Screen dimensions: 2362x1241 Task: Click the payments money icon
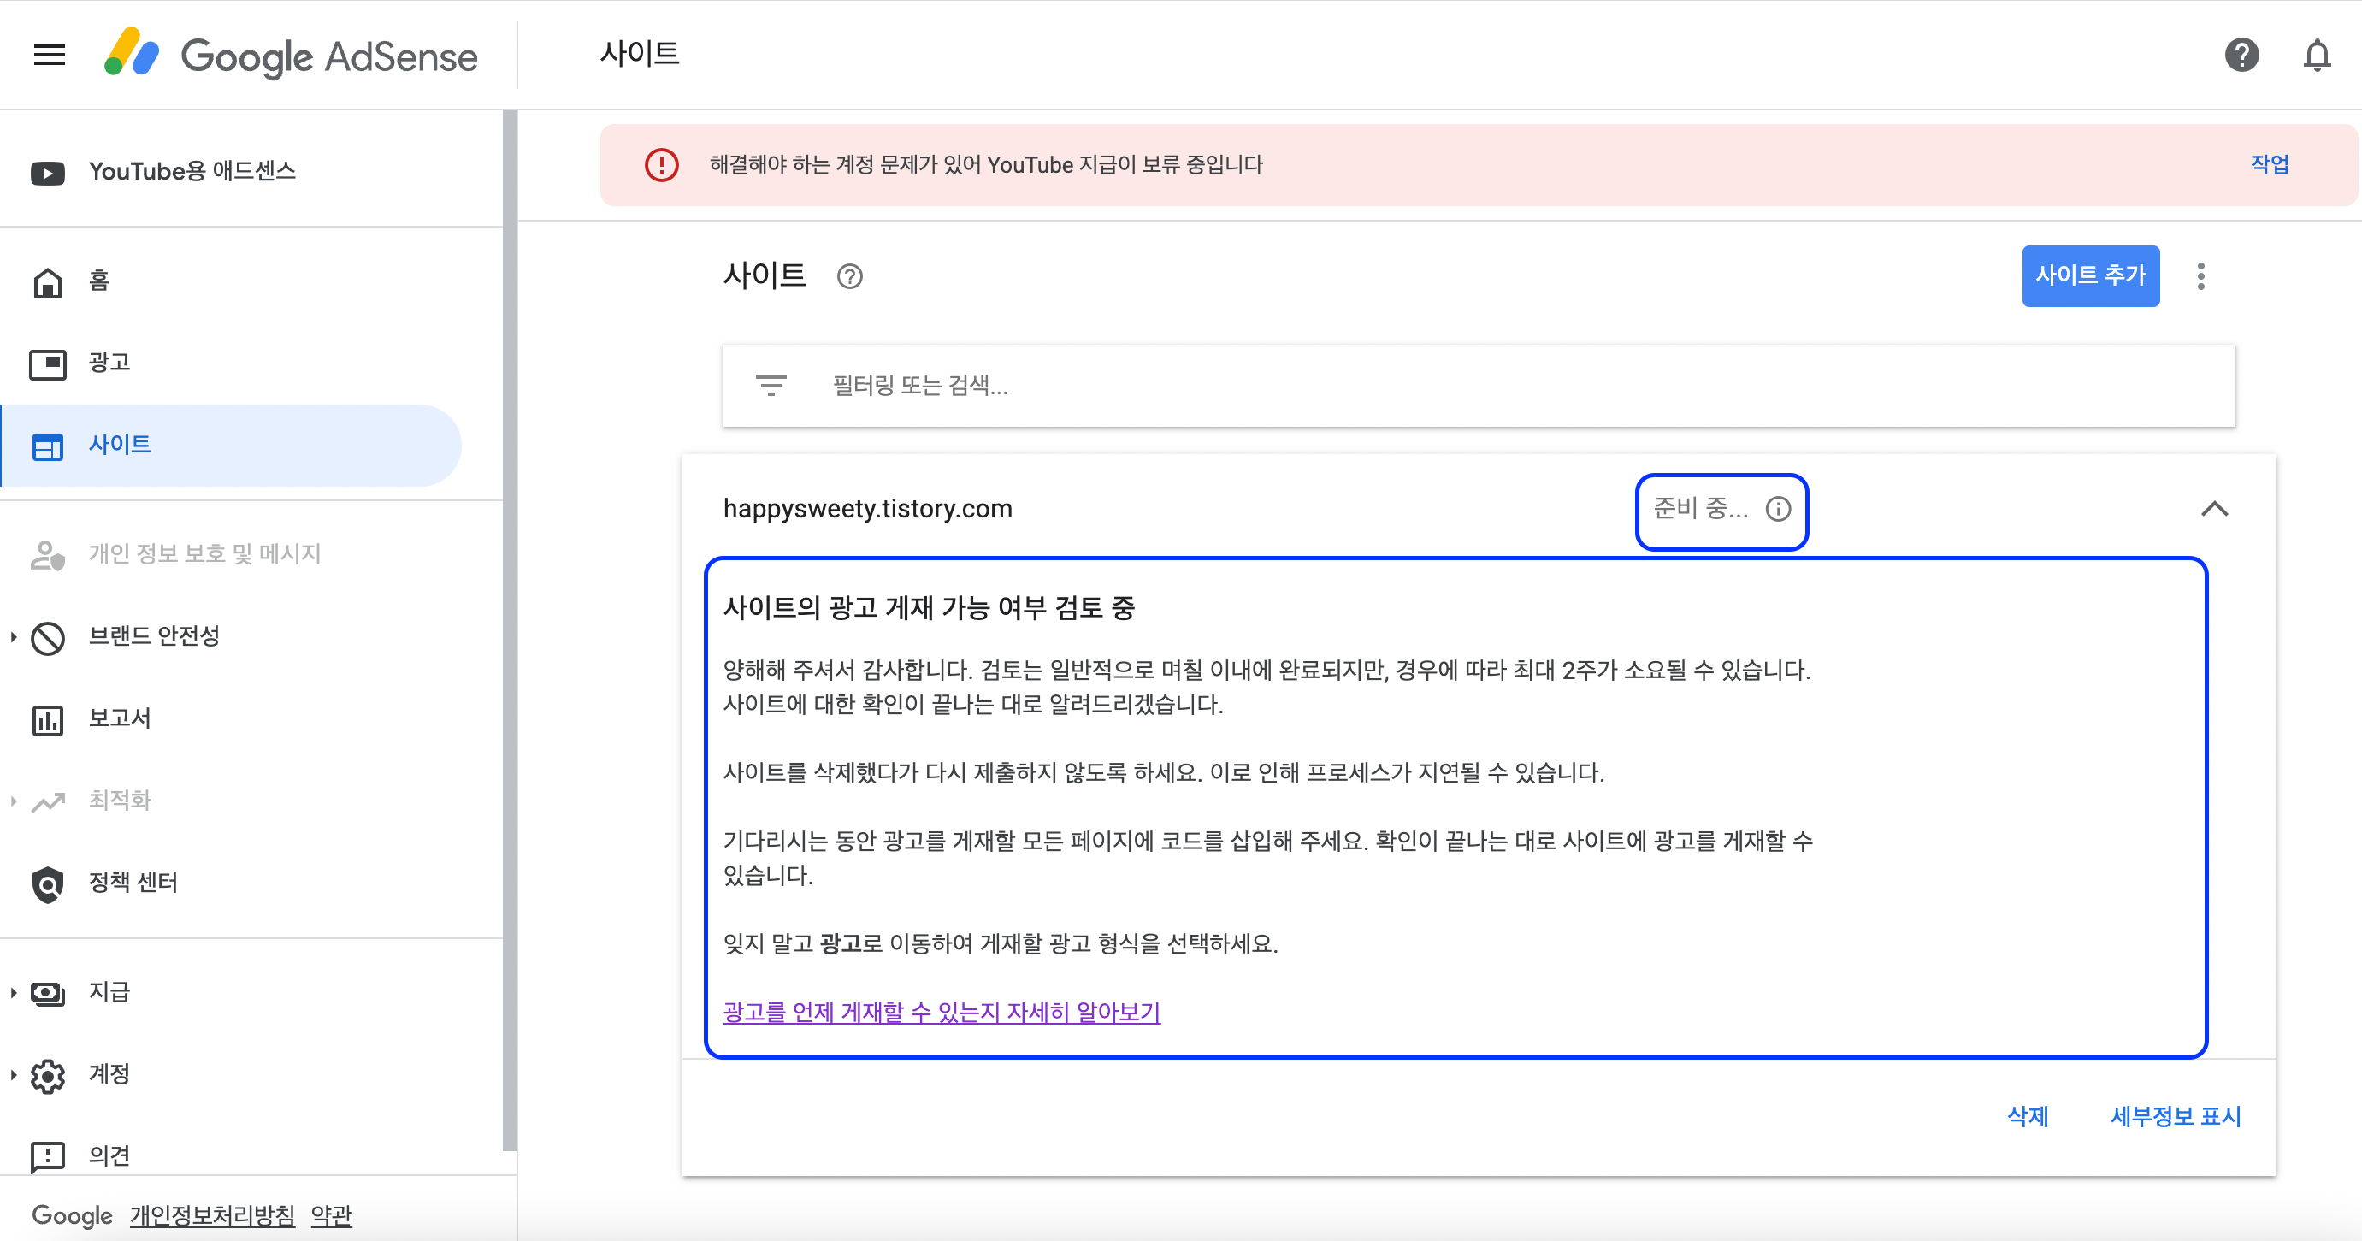[48, 993]
